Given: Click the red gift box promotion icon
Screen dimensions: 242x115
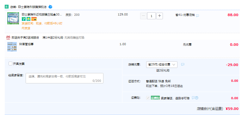Looking at the screenshot, I should 8,38.
